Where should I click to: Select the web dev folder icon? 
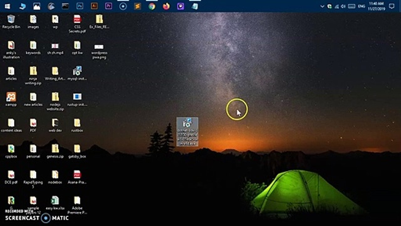(x=55, y=126)
